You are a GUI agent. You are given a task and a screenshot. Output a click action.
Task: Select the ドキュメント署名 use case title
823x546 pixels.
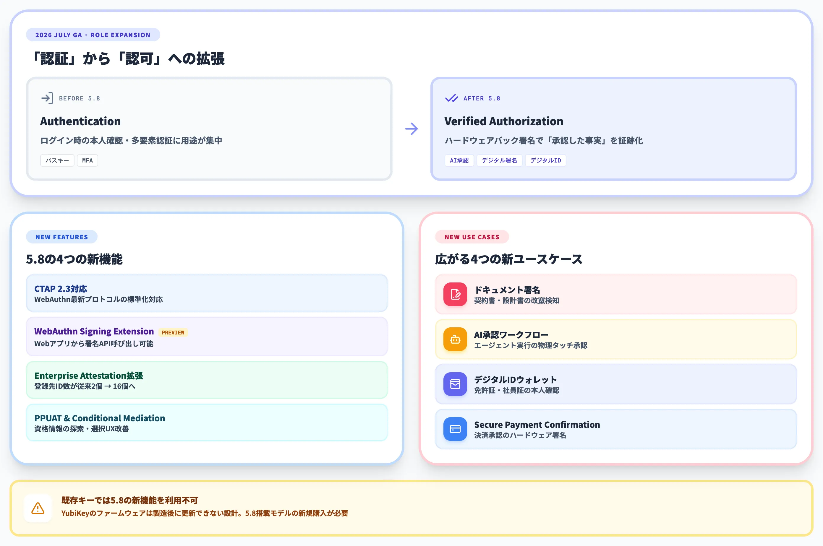507,290
